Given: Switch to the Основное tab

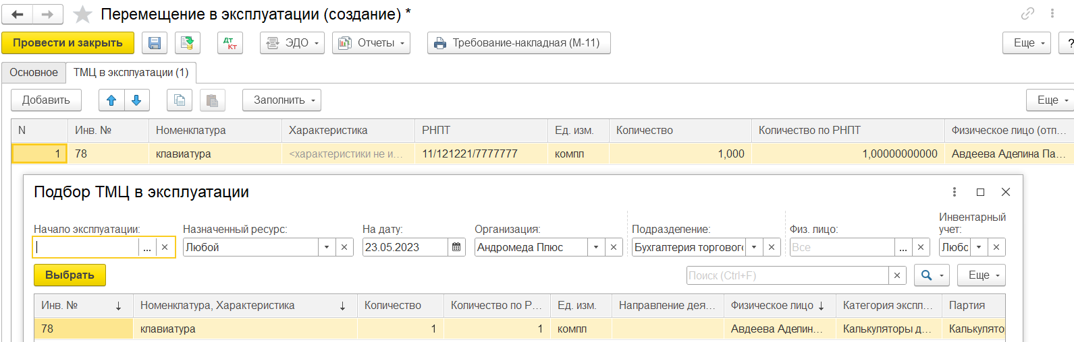Looking at the screenshot, I should click(34, 73).
